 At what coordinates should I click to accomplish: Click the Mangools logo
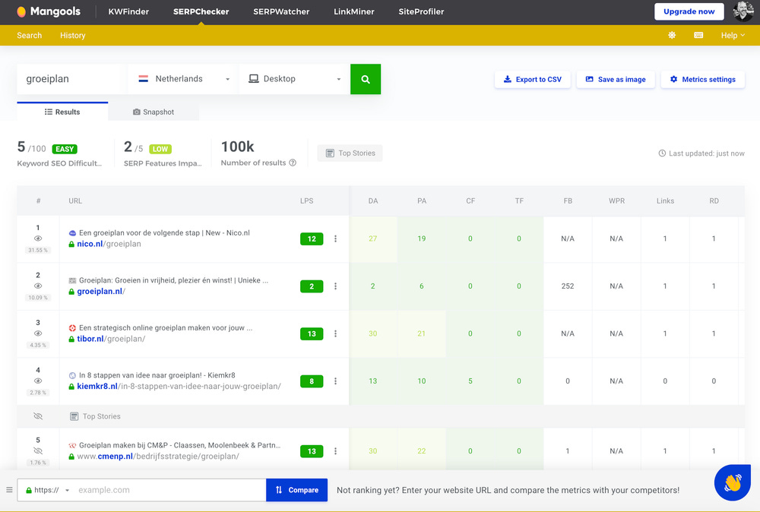click(x=49, y=11)
